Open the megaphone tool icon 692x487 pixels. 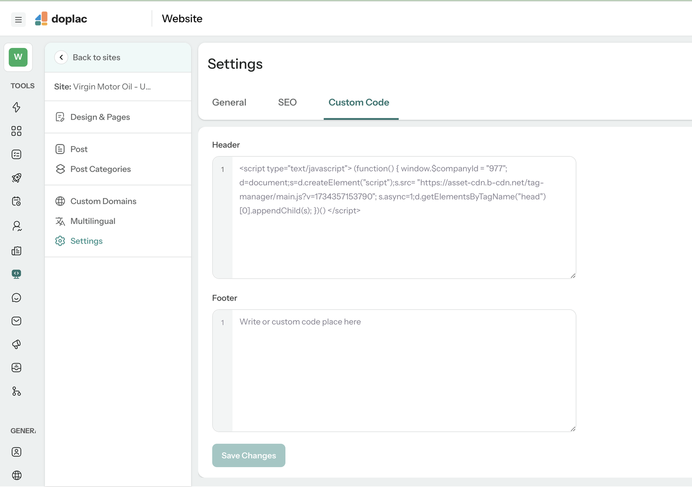point(16,344)
